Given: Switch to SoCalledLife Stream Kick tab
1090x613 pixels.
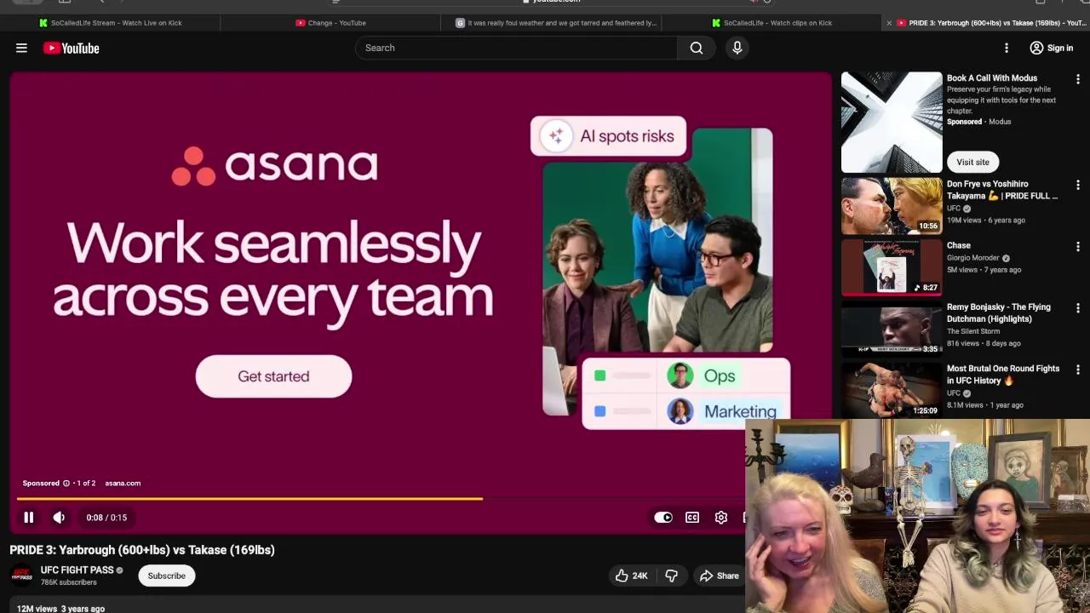Looking at the screenshot, I should (111, 23).
